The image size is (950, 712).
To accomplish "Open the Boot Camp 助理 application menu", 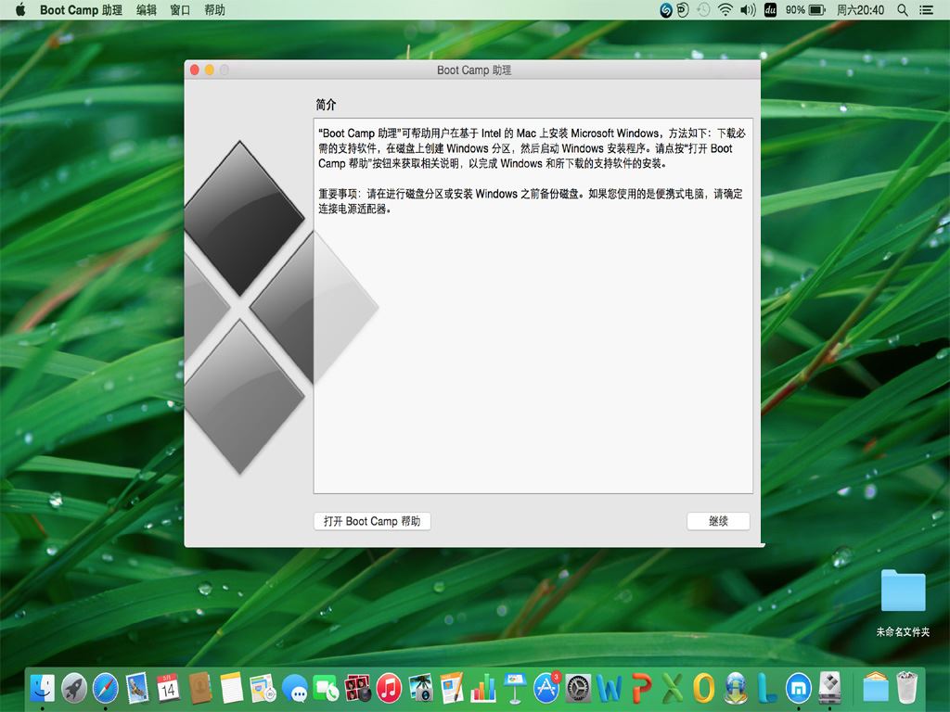I will pyautogui.click(x=81, y=9).
